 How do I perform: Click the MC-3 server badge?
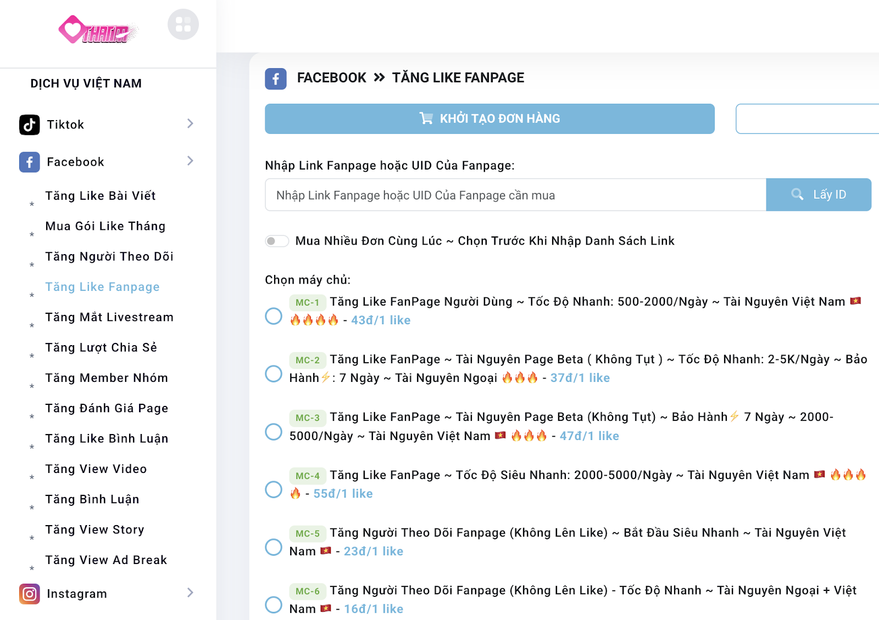(x=308, y=418)
